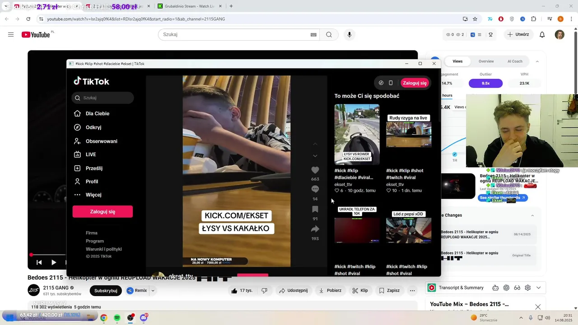Open YouTube account avatar menu
This screenshot has width=578, height=325.
[559, 35]
